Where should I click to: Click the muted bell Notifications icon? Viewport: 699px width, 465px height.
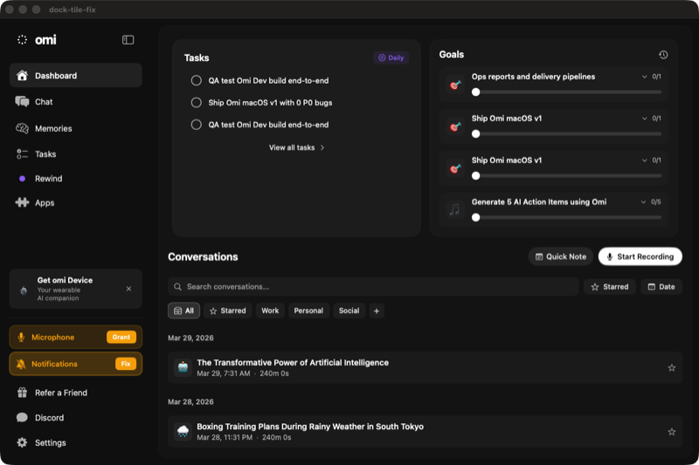(21, 364)
